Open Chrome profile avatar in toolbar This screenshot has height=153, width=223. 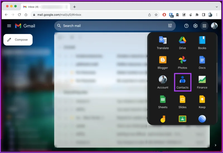210,15
